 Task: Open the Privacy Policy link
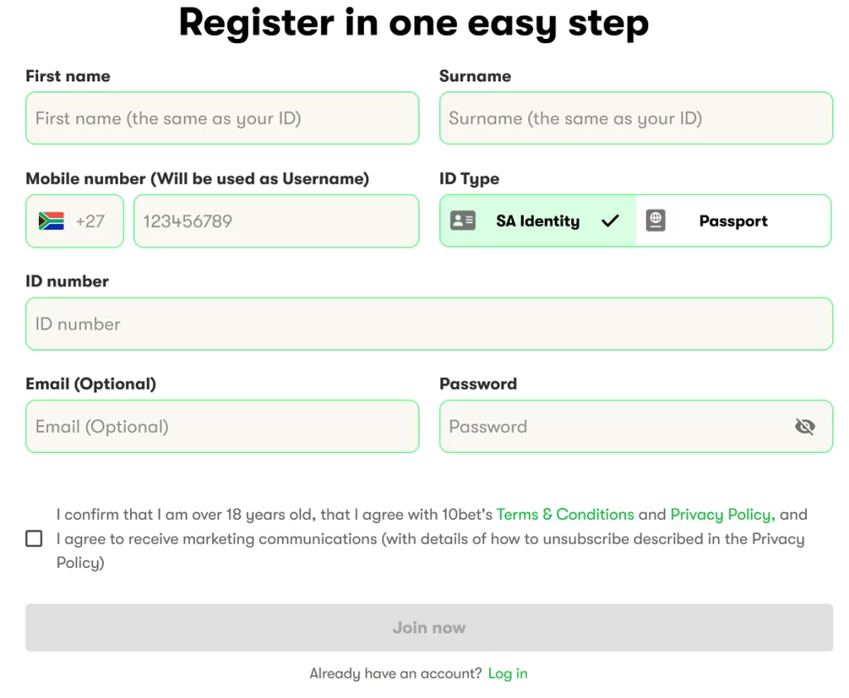(x=722, y=515)
